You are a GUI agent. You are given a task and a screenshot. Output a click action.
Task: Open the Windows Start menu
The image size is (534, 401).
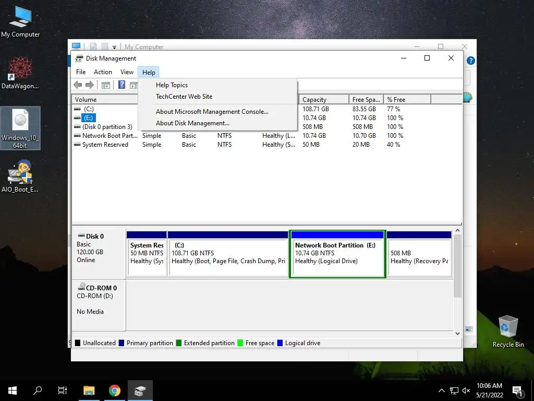13,391
